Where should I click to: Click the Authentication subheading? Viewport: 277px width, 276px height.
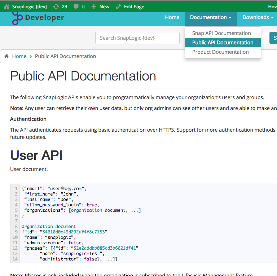point(28,119)
